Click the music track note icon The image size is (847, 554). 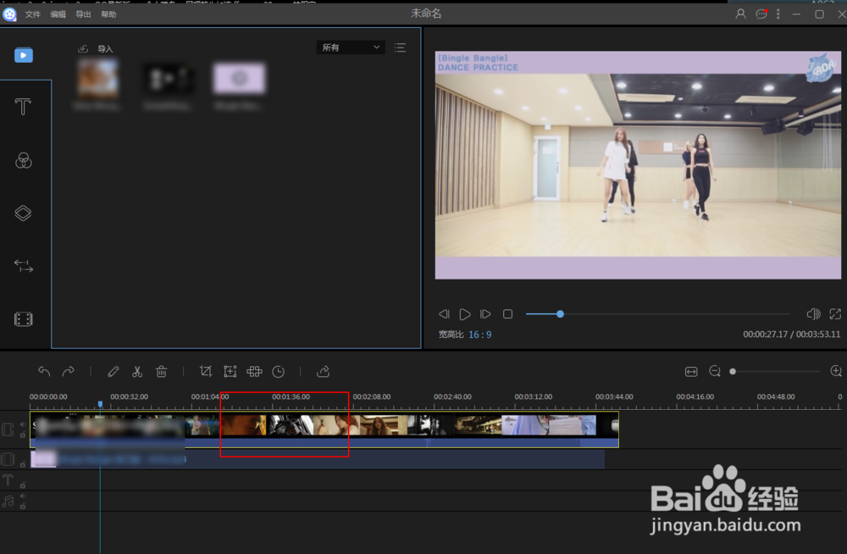[8, 501]
